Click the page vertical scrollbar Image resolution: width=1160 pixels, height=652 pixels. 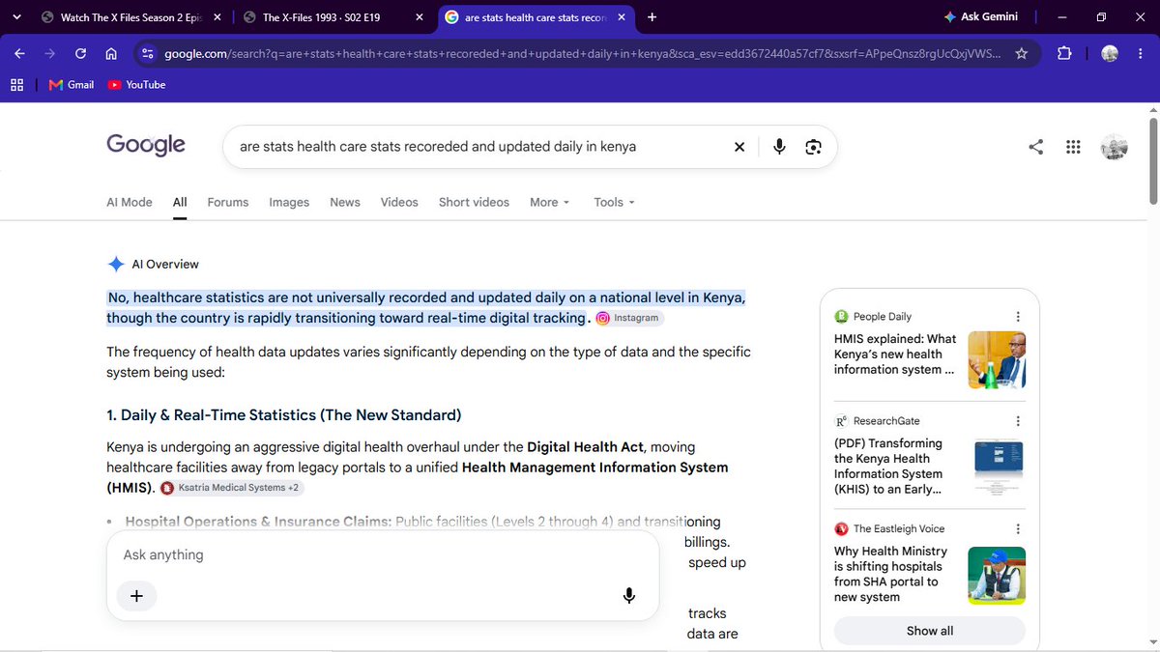[1152, 161]
